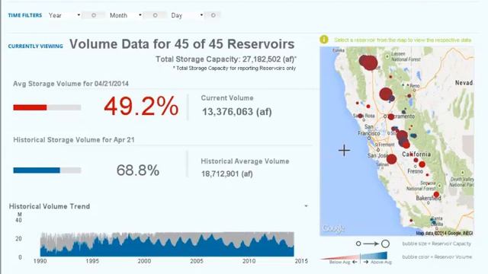Expand the Historical Volume Trend options arrow

(306, 206)
